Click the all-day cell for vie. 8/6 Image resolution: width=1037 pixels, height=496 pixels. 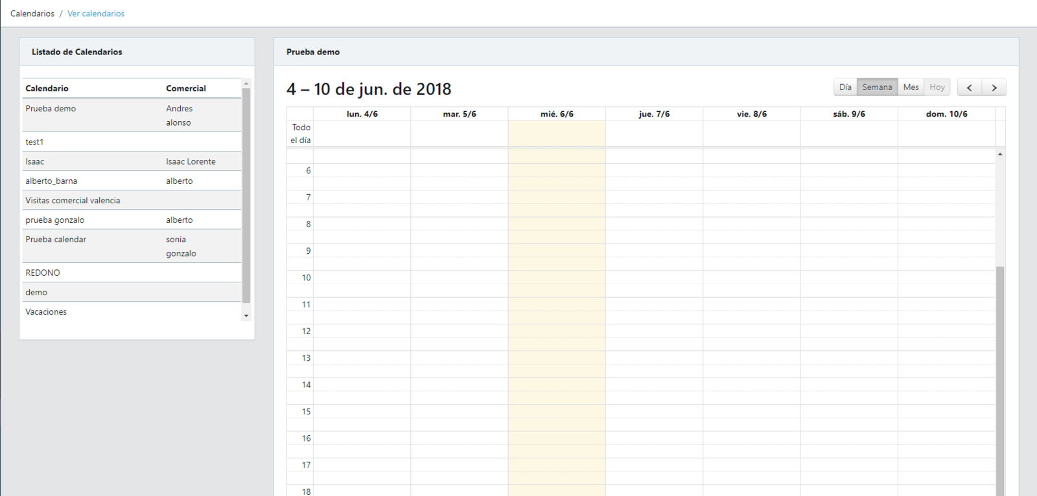(x=751, y=134)
